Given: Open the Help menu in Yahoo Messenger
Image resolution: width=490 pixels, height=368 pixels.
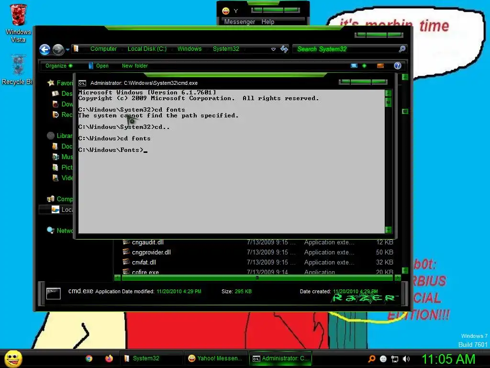Looking at the screenshot, I should coord(268,22).
